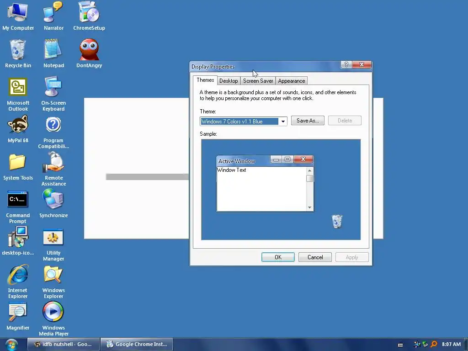468x351 pixels.
Task: Click the System Tools folder icon
Action: (18, 167)
